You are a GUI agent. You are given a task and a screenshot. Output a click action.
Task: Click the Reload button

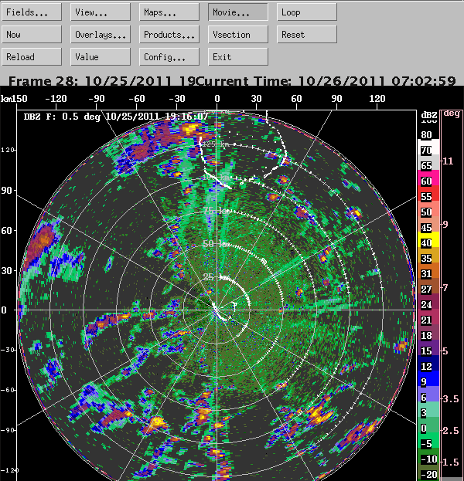(32, 57)
